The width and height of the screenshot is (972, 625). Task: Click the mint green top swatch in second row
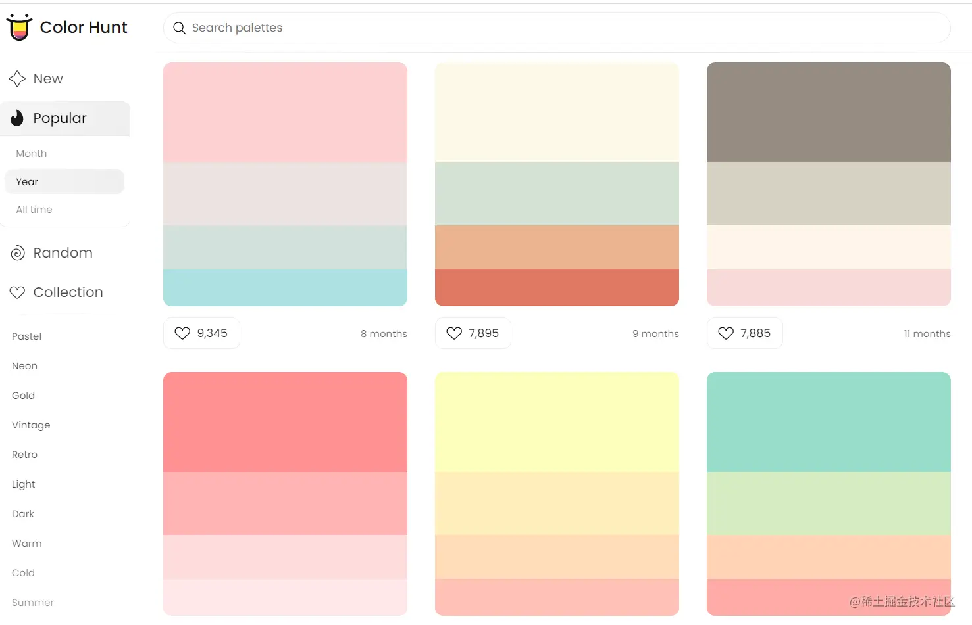point(829,422)
